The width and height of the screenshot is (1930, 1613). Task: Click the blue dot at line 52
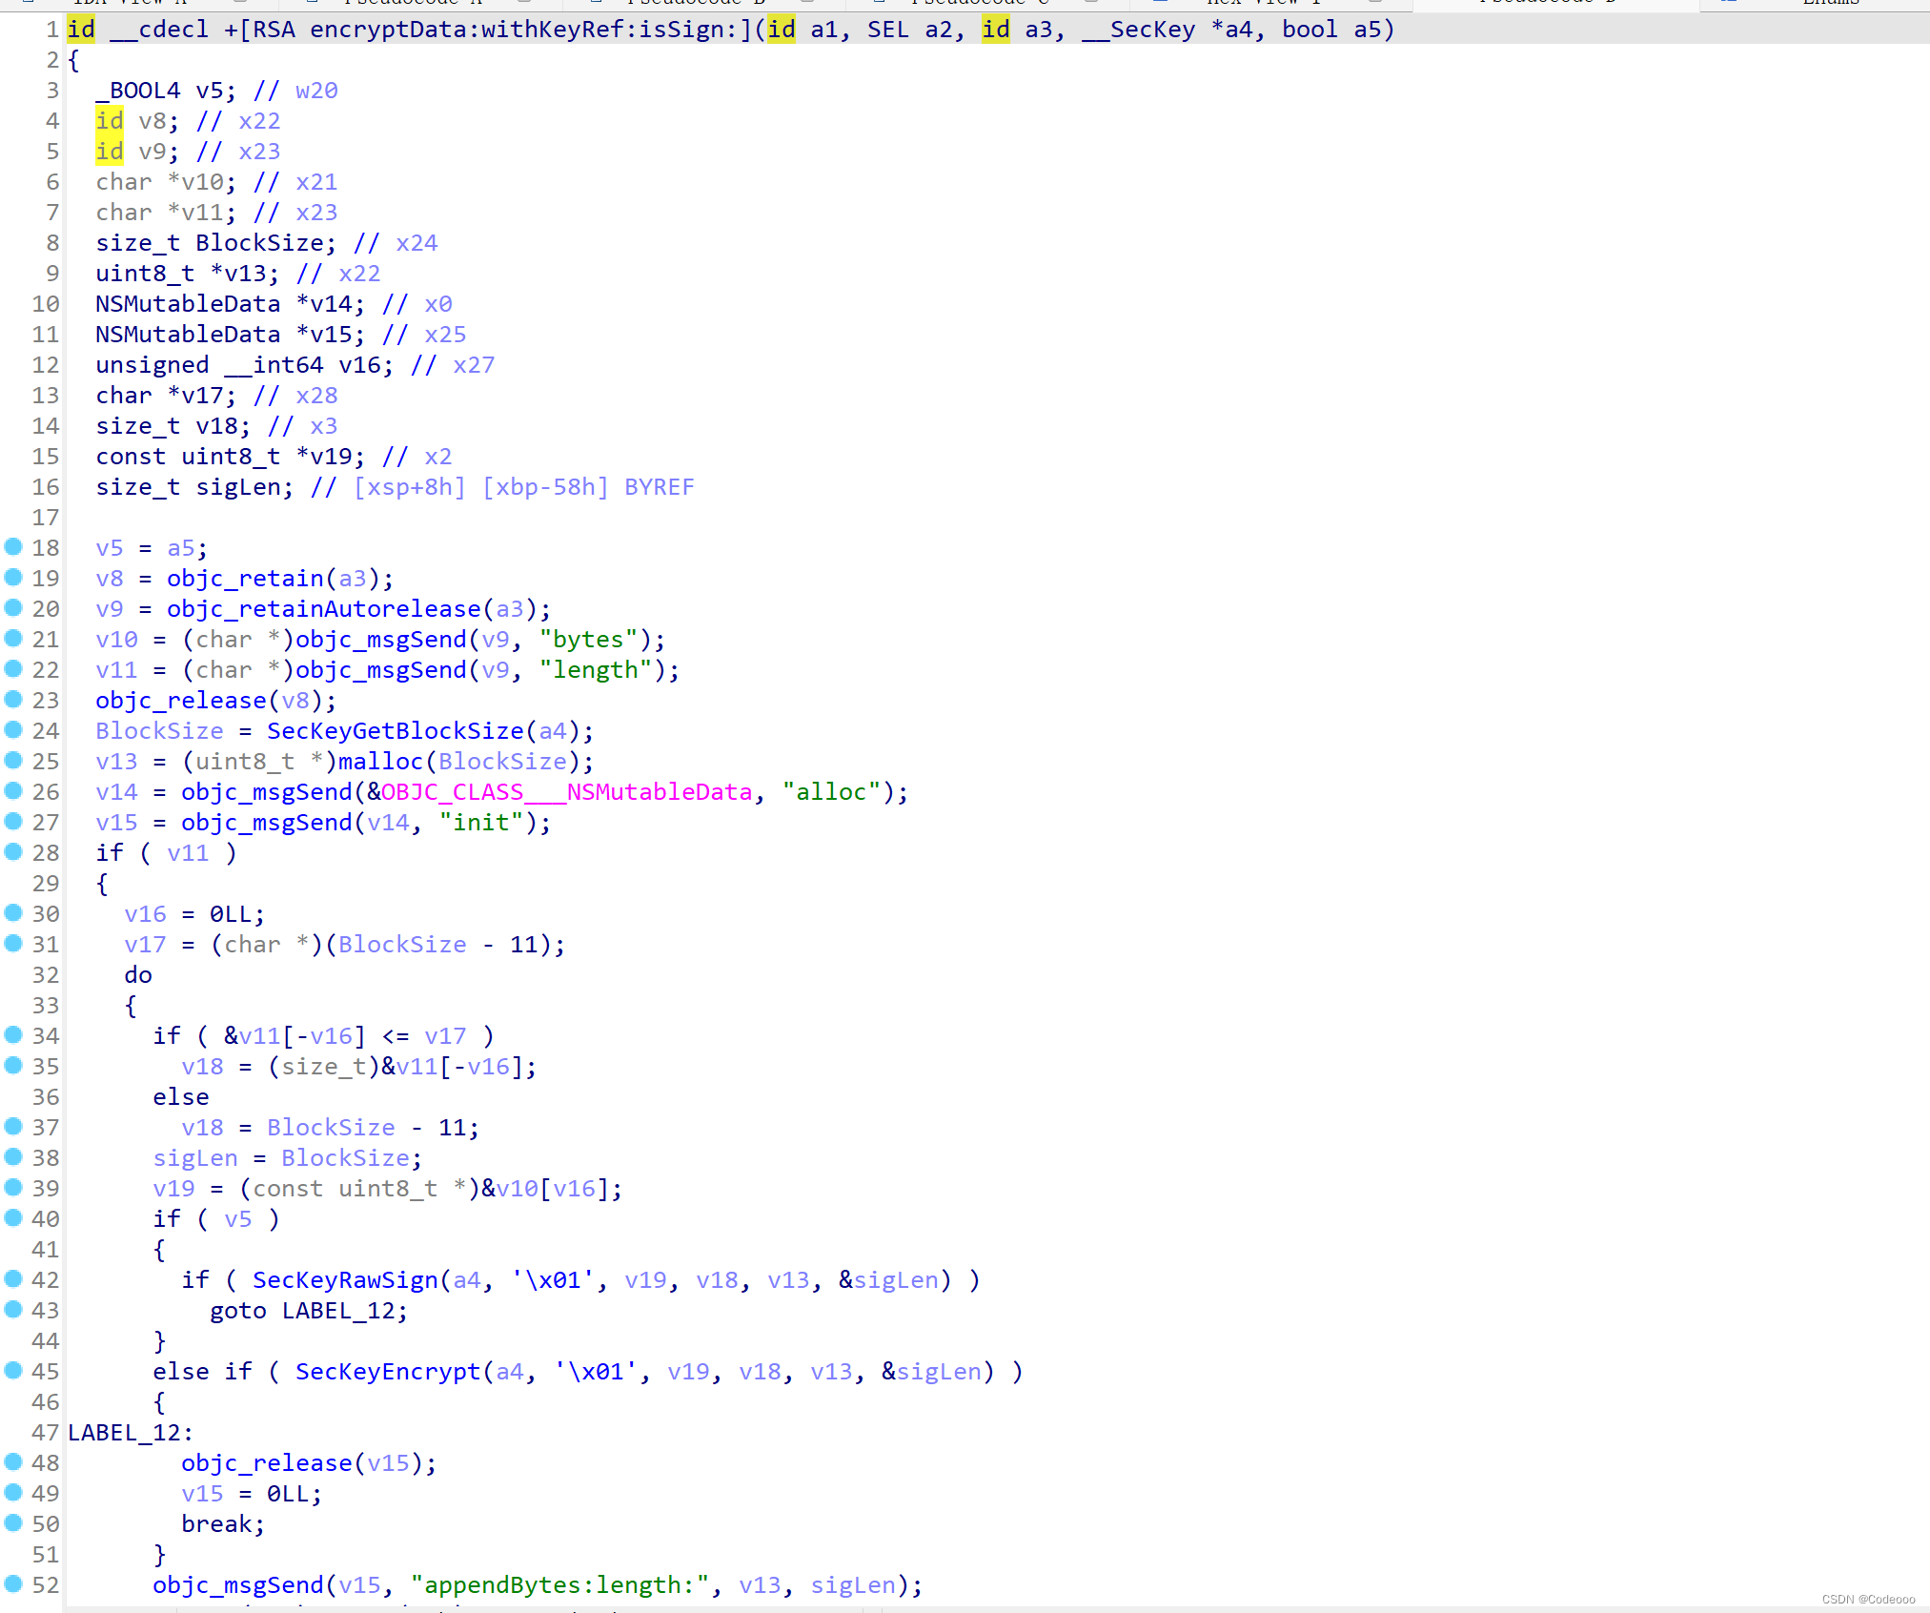[x=13, y=1583]
